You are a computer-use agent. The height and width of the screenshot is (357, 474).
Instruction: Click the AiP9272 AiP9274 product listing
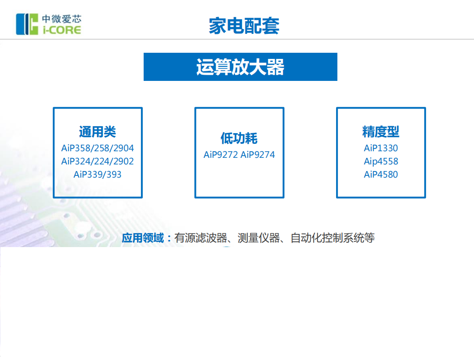[x=239, y=155]
